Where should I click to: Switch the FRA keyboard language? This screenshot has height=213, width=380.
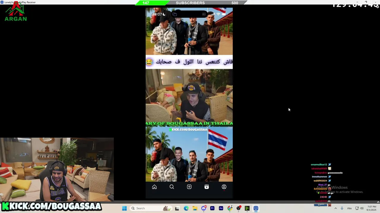(349, 208)
